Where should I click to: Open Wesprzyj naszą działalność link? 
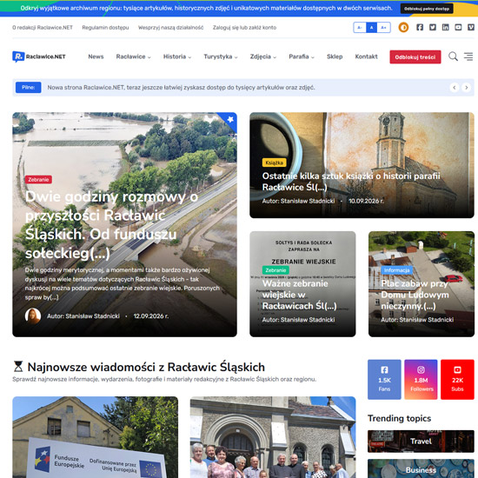pos(170,28)
